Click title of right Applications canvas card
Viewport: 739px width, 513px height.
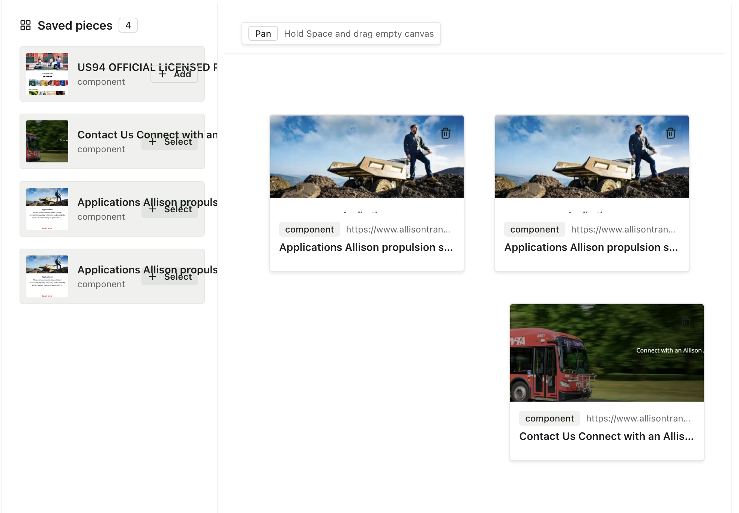click(x=591, y=247)
